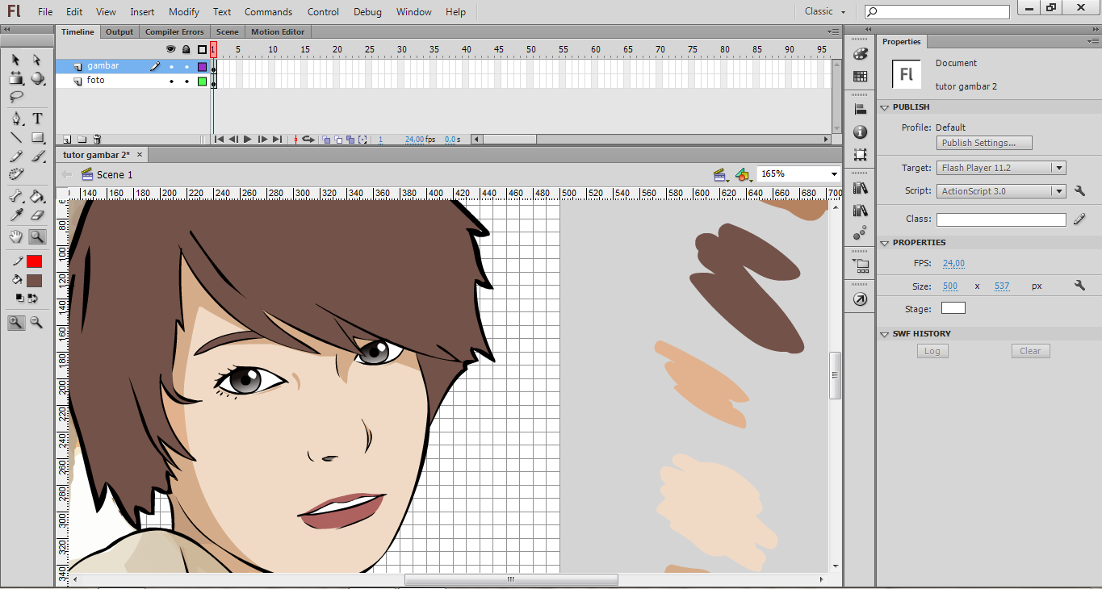Edit ActionScript settings wrench icon

click(1080, 191)
